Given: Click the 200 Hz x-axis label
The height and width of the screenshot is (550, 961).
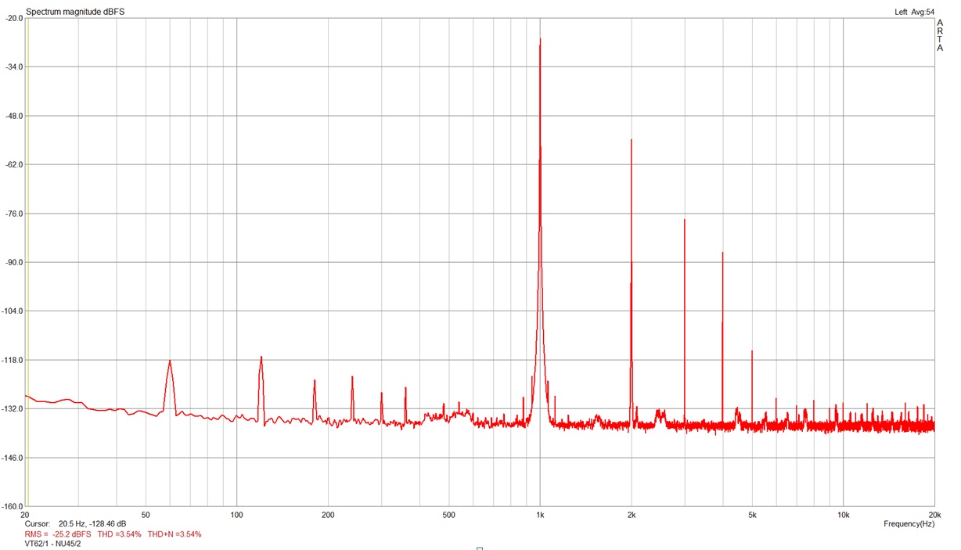Looking at the screenshot, I should pos(328,515).
